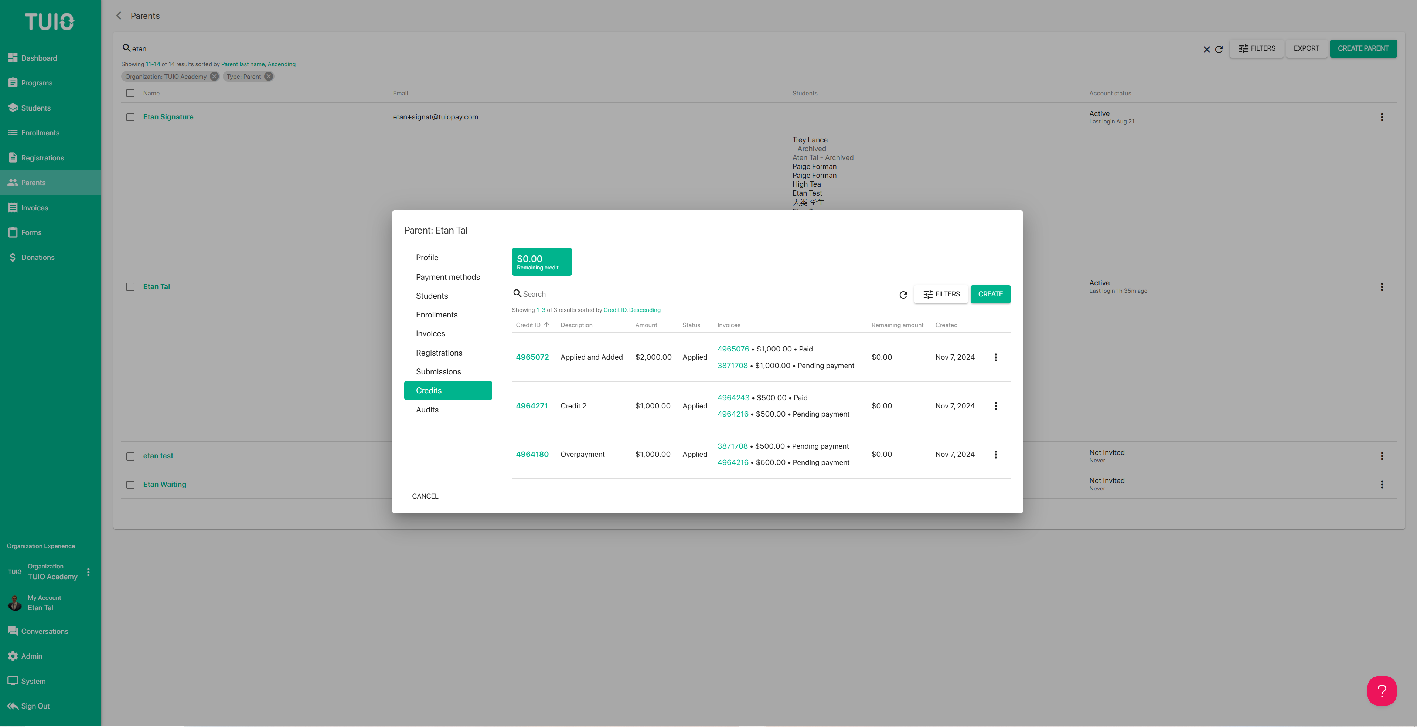Click the Admin gear icon
The width and height of the screenshot is (1417, 727).
tap(13, 656)
